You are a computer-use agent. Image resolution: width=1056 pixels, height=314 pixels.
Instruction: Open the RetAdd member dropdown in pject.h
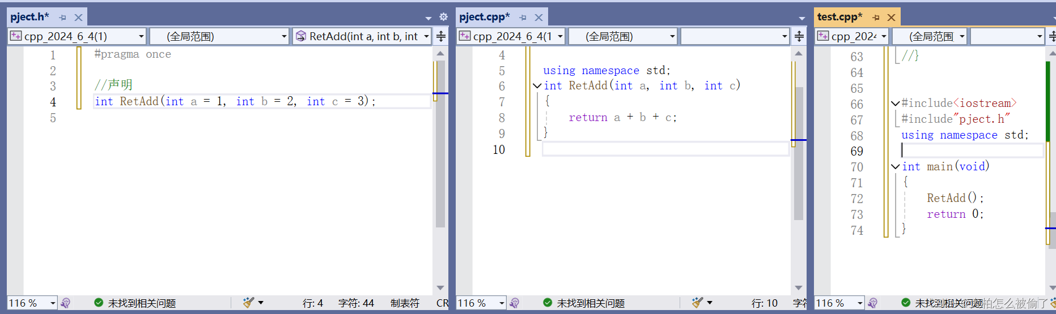click(x=362, y=36)
